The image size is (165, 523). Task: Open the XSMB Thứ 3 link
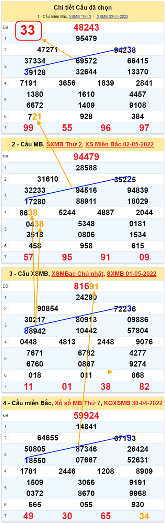[x=80, y=16]
